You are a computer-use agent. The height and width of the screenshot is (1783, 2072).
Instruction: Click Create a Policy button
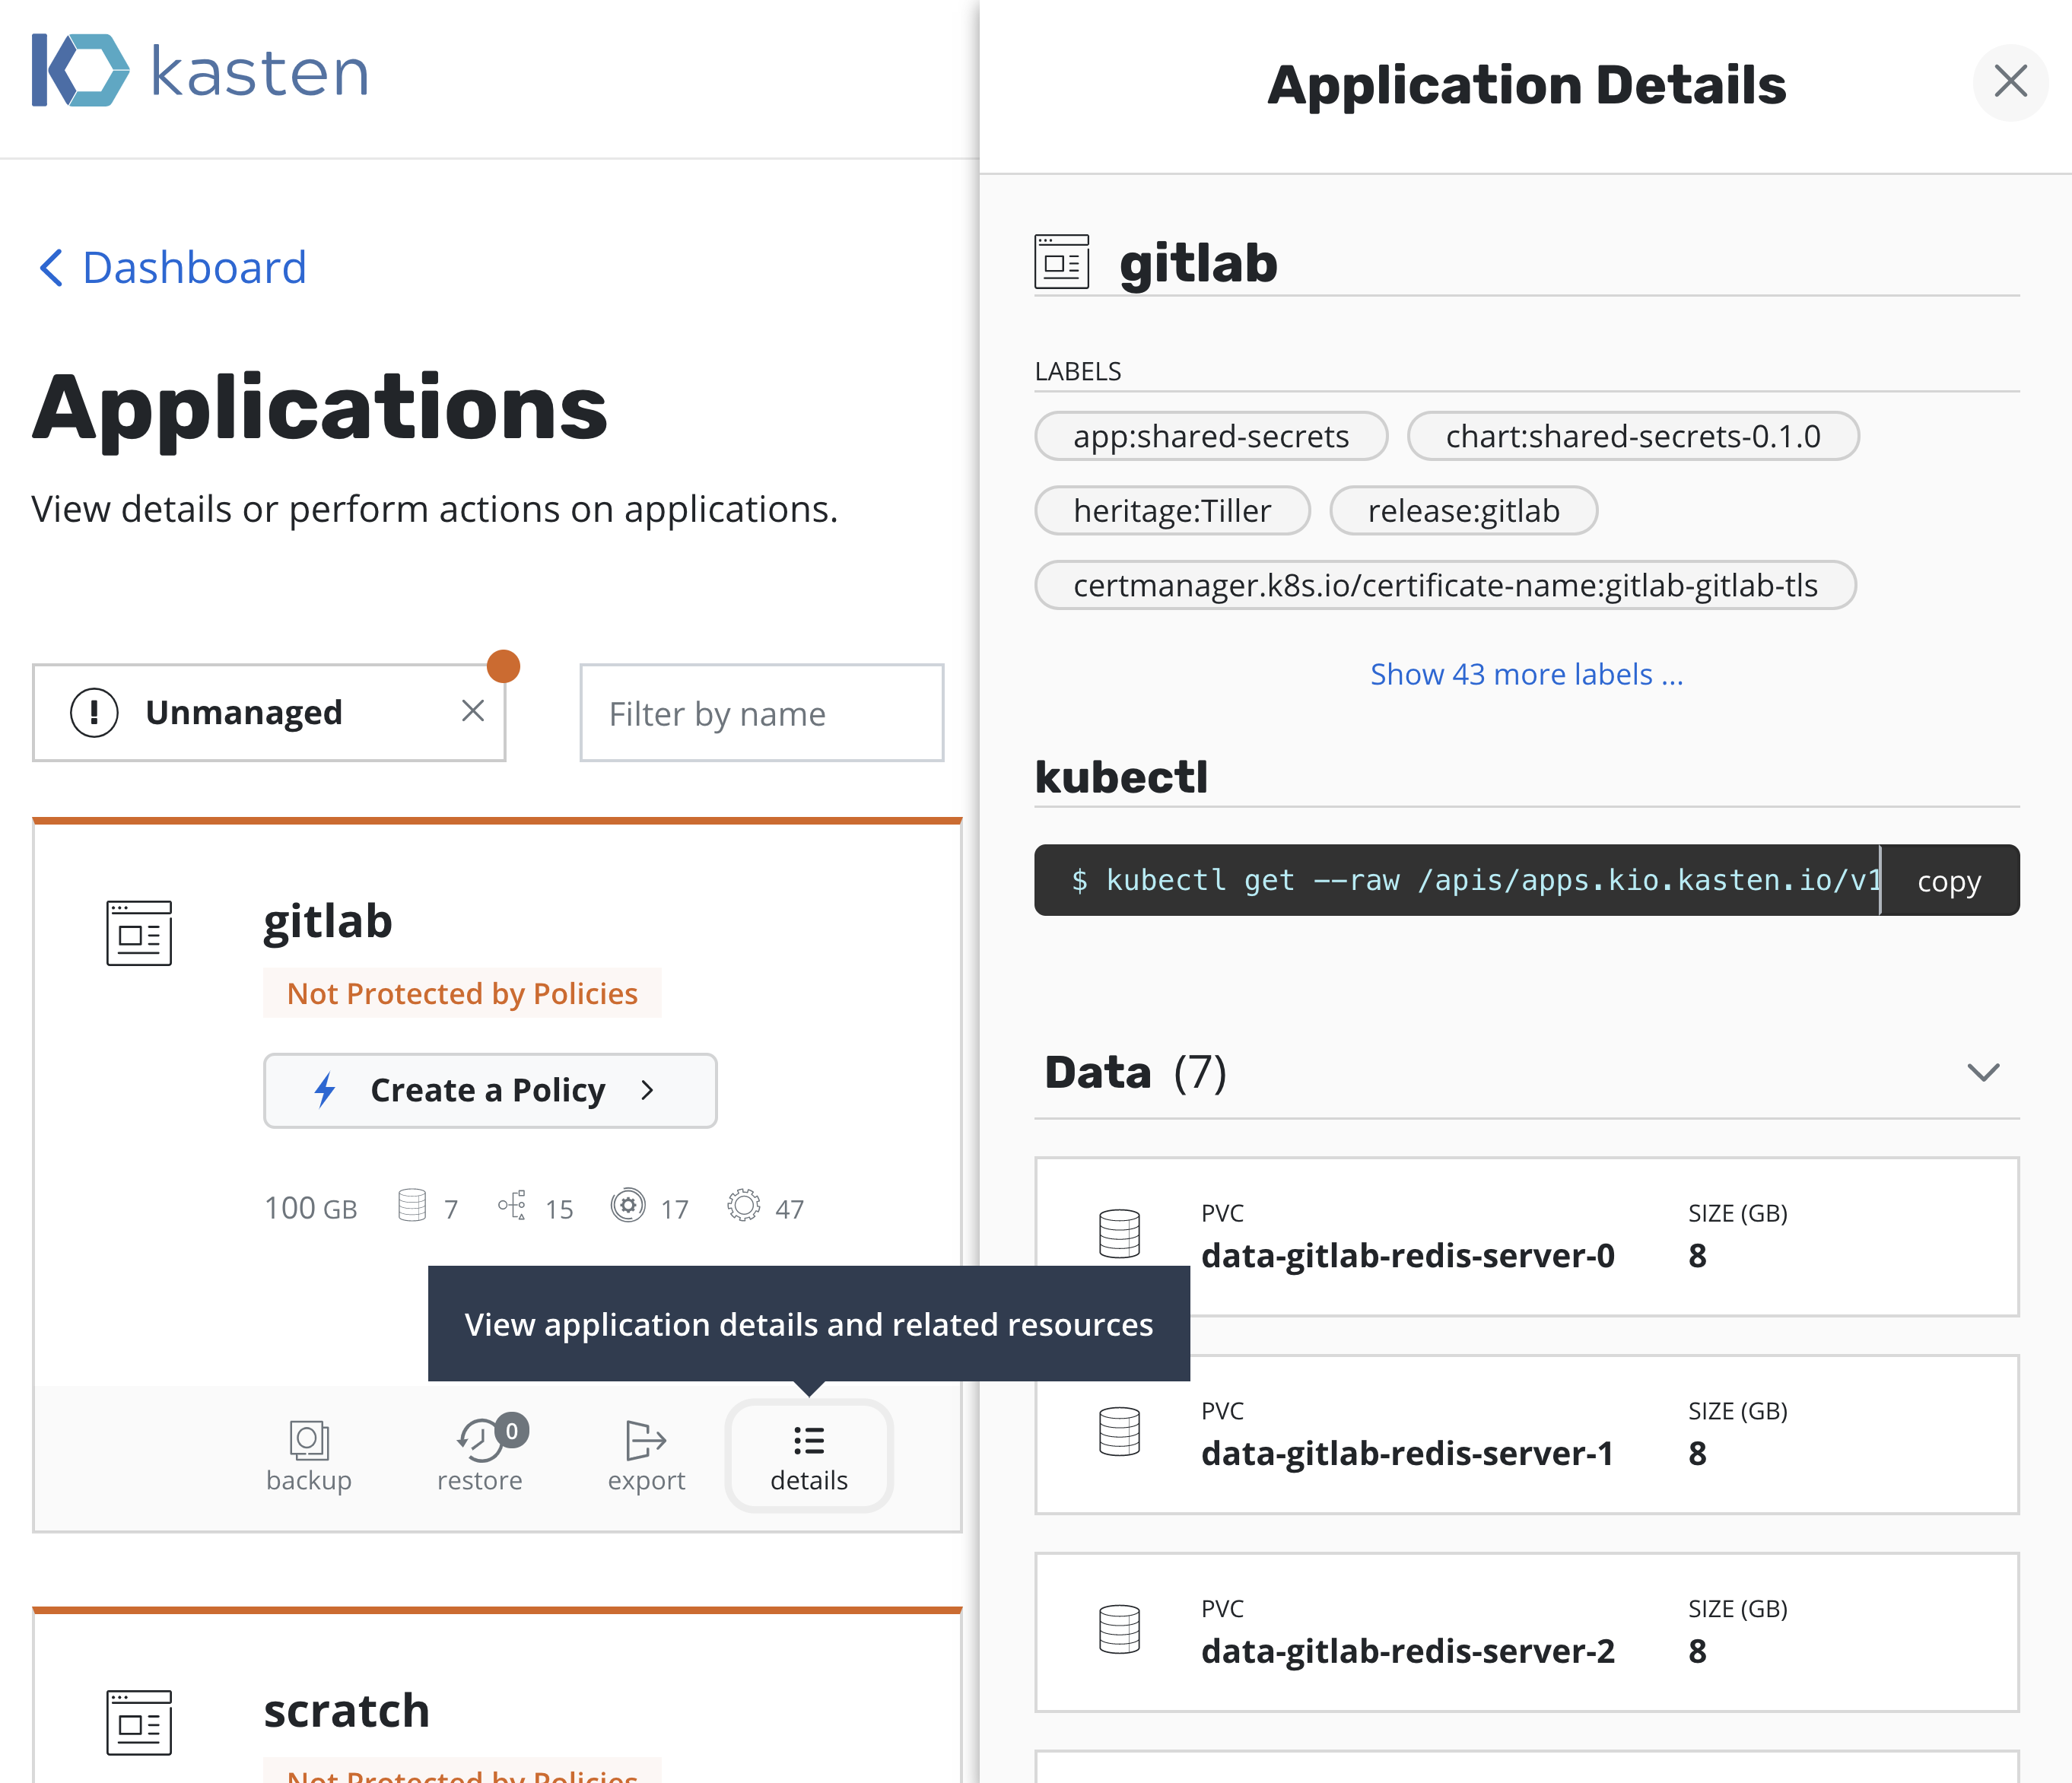tap(489, 1090)
